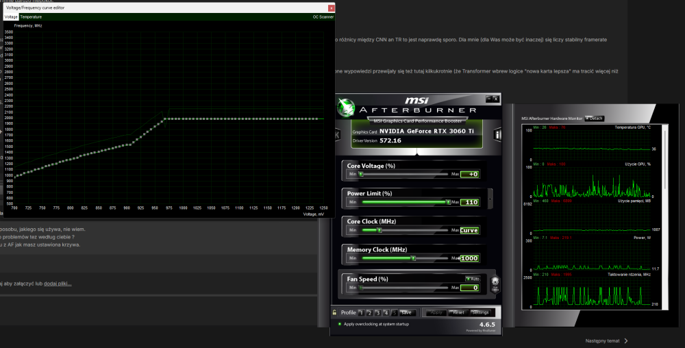This screenshot has height=348, width=685.
Task: Click the Memory Clock slider handle
Action: [414, 258]
